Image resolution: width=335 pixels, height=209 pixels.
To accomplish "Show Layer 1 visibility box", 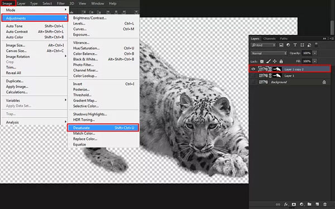I will 253,75.
